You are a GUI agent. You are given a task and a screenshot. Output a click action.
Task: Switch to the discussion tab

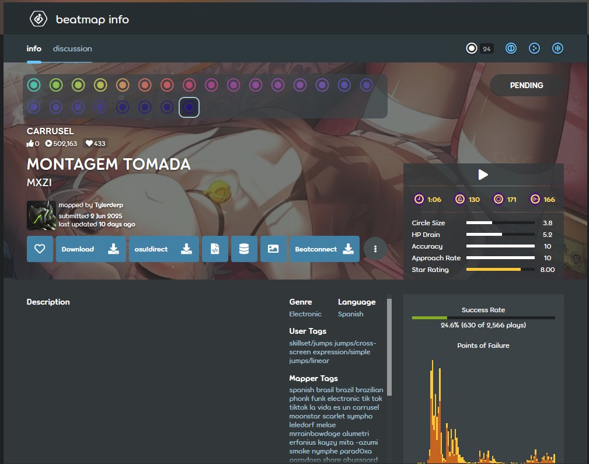pyautogui.click(x=72, y=48)
